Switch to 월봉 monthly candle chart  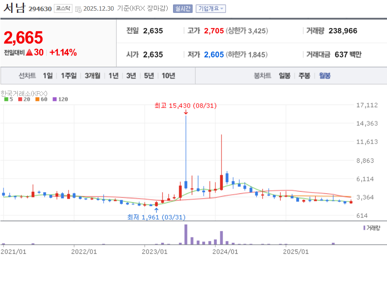pyautogui.click(x=325, y=76)
